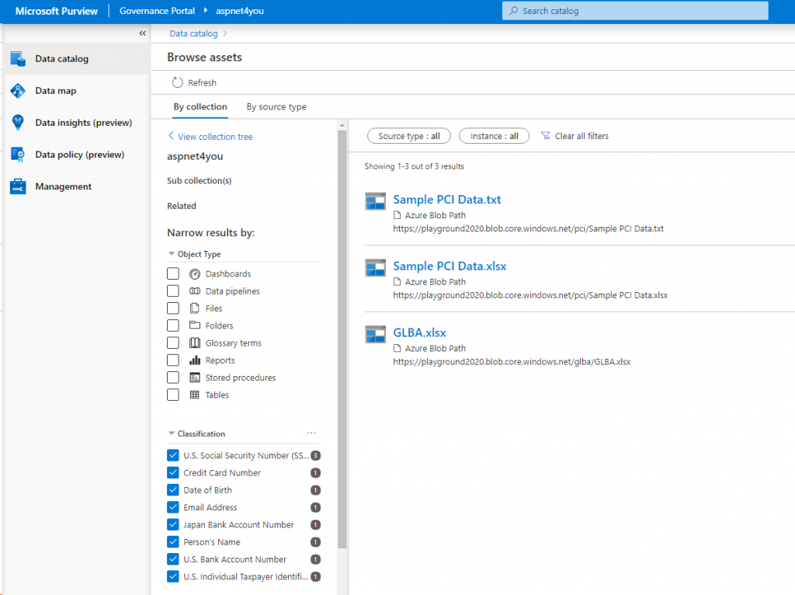Collapse the Object Type filter section
This screenshot has height=595, width=795.
click(x=172, y=254)
